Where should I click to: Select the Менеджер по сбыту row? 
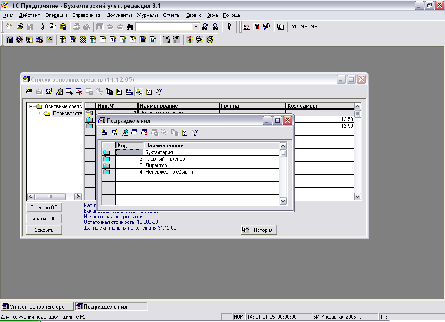point(191,172)
